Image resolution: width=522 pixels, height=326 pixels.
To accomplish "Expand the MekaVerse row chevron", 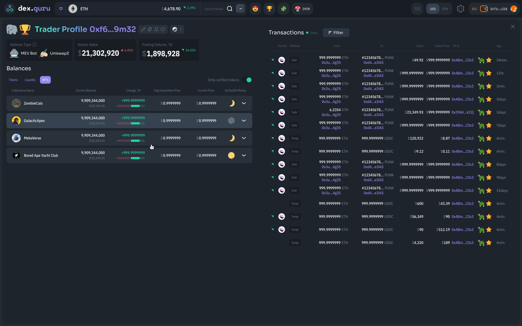I will pos(244,138).
